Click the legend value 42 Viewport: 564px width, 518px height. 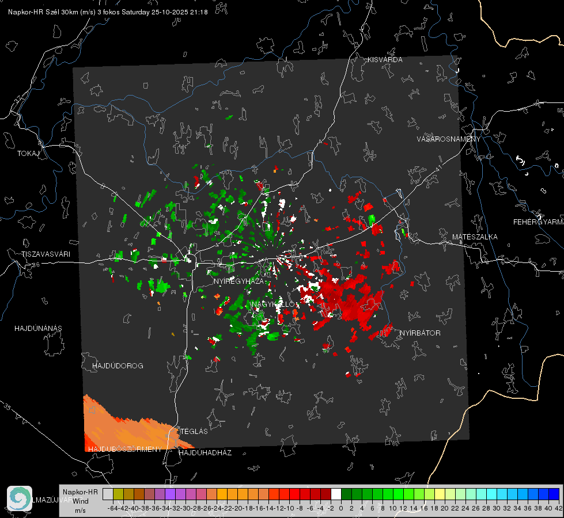click(558, 508)
